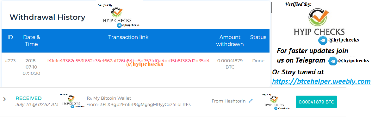Click Telegram icon next to 'us on Telegram'
Viewport: 372px width, 117px height.
(x=333, y=61)
